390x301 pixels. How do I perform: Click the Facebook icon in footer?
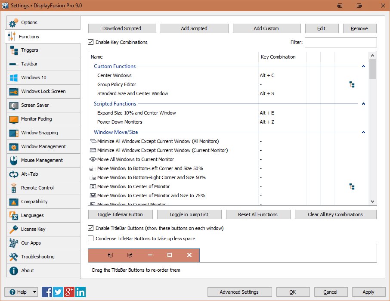pos(47,292)
